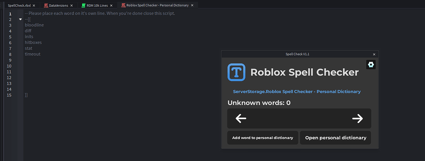Click the green RDM 10k Lines script icon

[x=84, y=5]
